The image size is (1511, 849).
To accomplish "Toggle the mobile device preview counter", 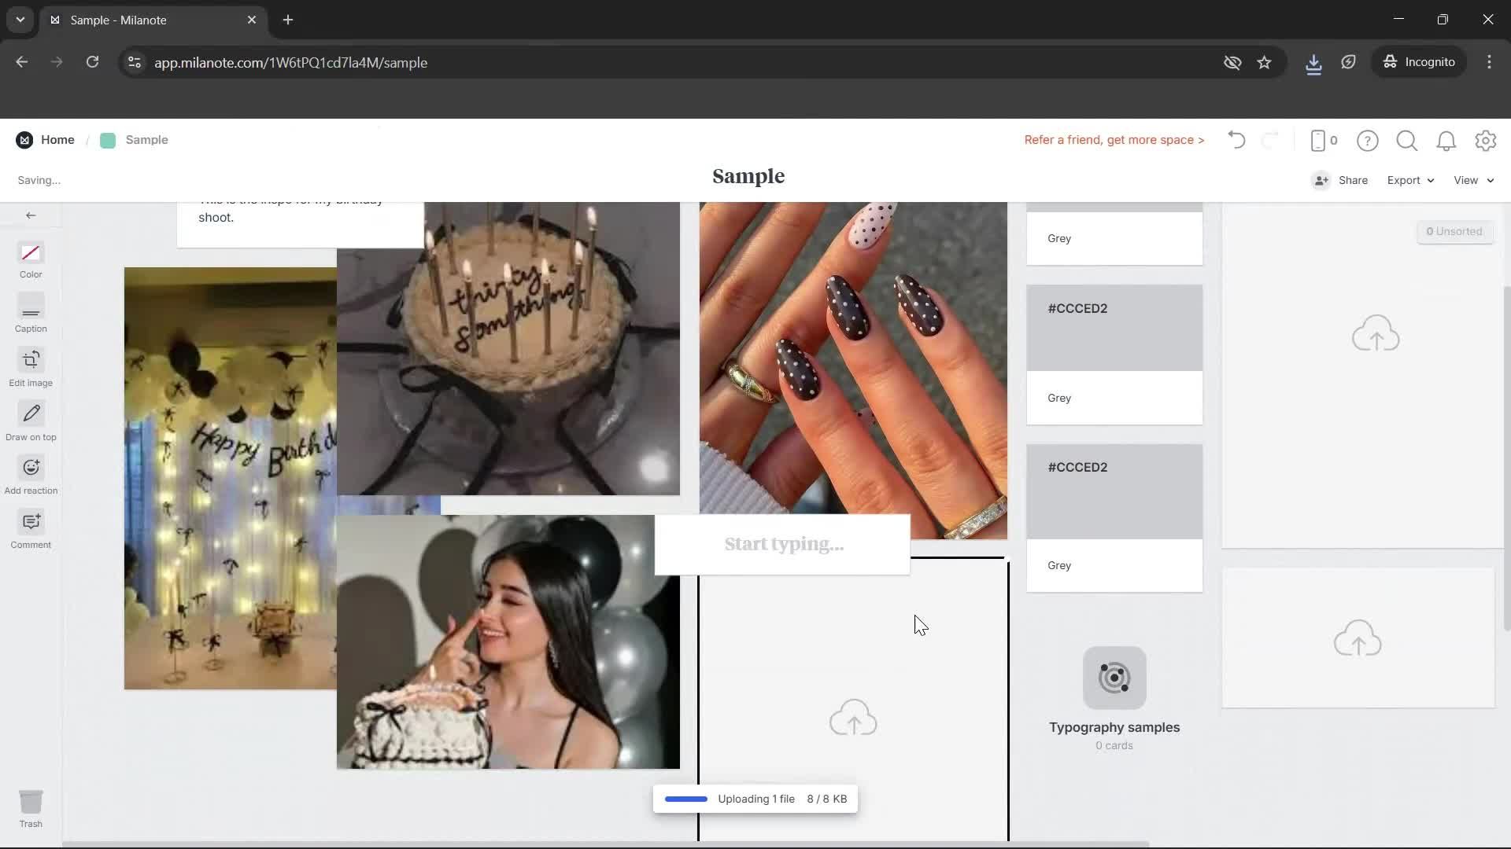I will (x=1322, y=140).
